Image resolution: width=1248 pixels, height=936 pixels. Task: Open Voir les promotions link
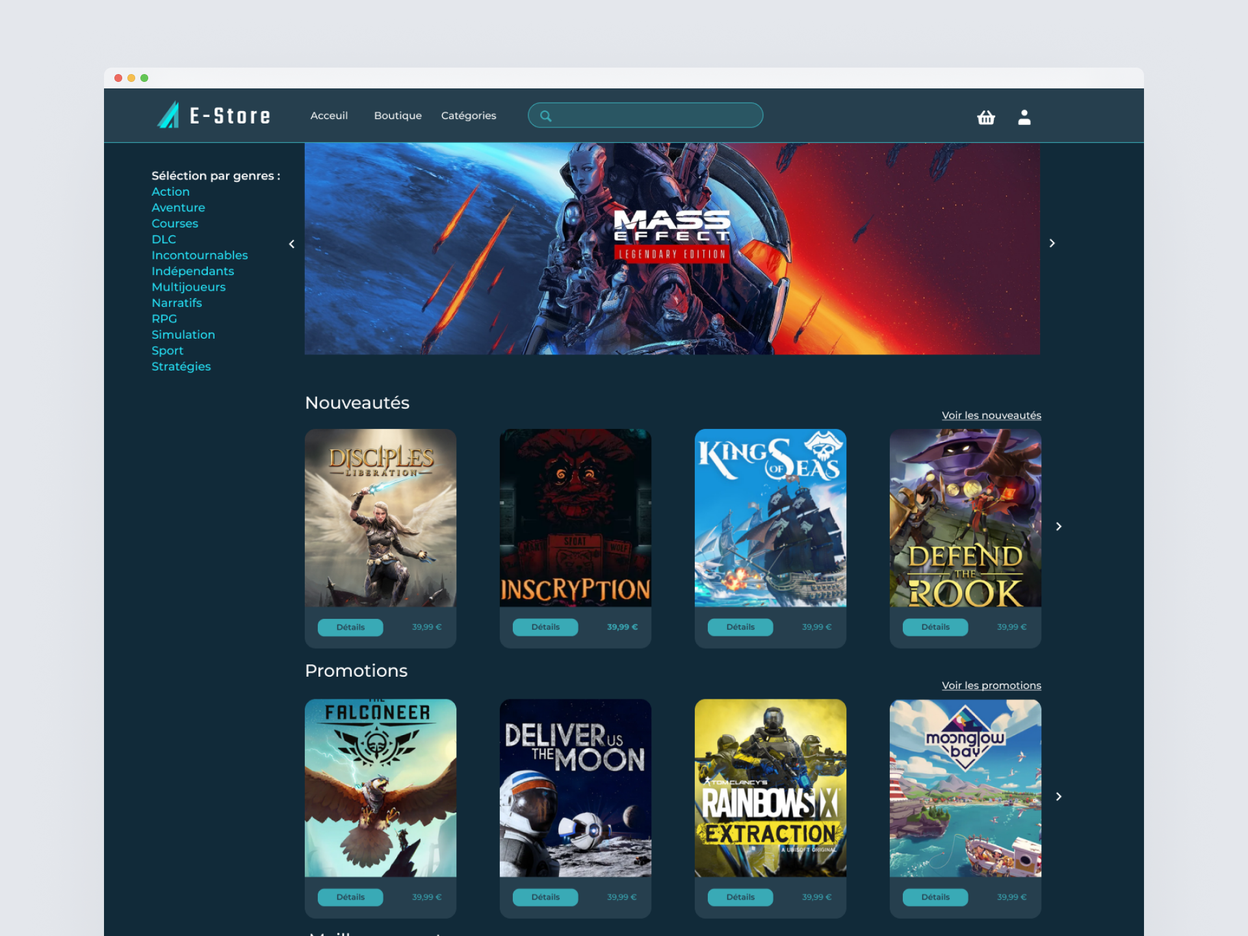click(x=991, y=685)
